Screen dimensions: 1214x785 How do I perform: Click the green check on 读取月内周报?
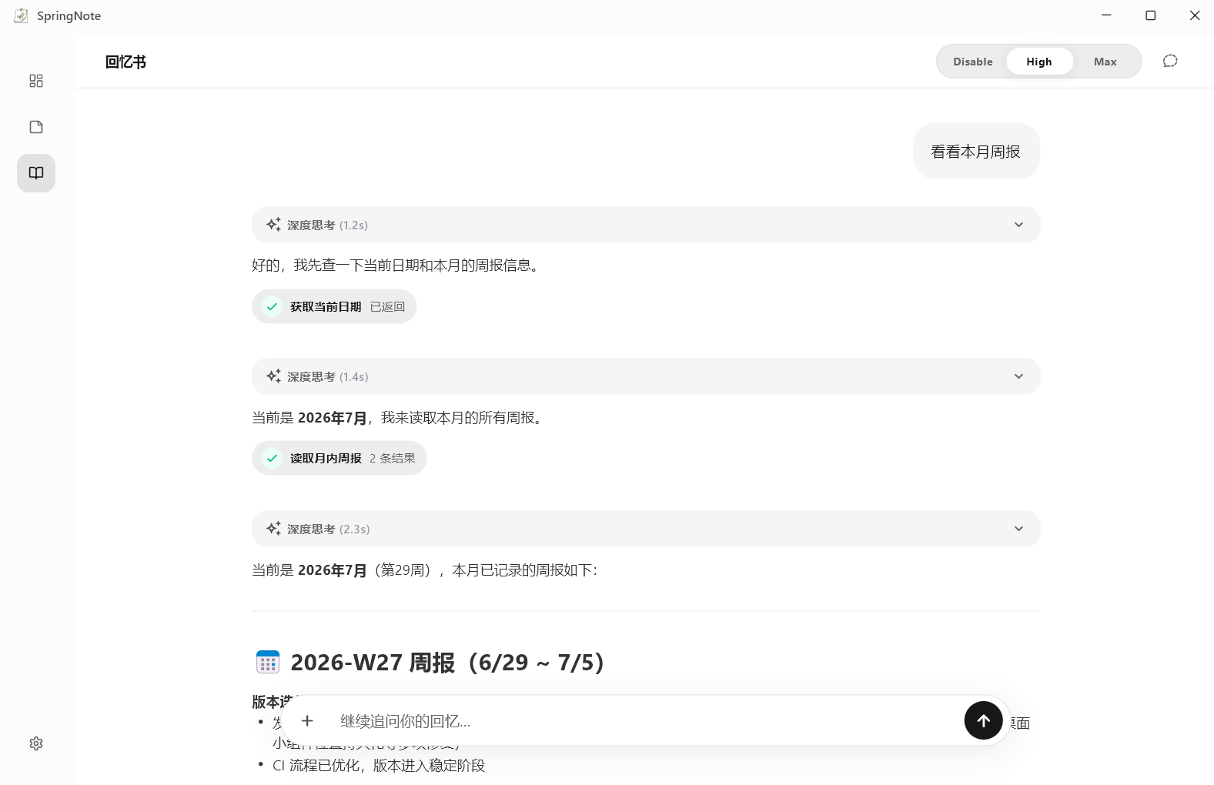[x=272, y=458]
